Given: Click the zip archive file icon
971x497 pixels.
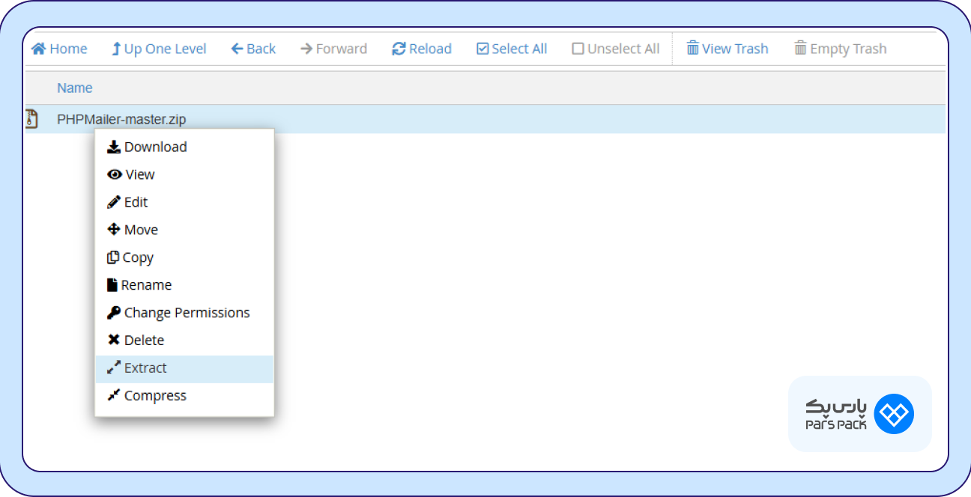Looking at the screenshot, I should point(31,119).
